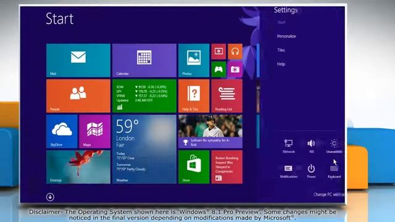This screenshot has width=395, height=222.
Task: Open the Help & Tips tile
Action: (x=194, y=96)
